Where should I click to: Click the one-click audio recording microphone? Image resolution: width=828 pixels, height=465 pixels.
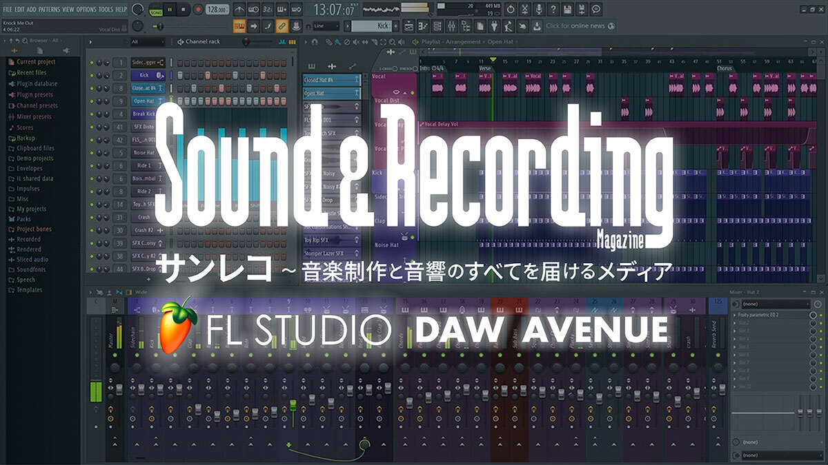tap(539, 10)
